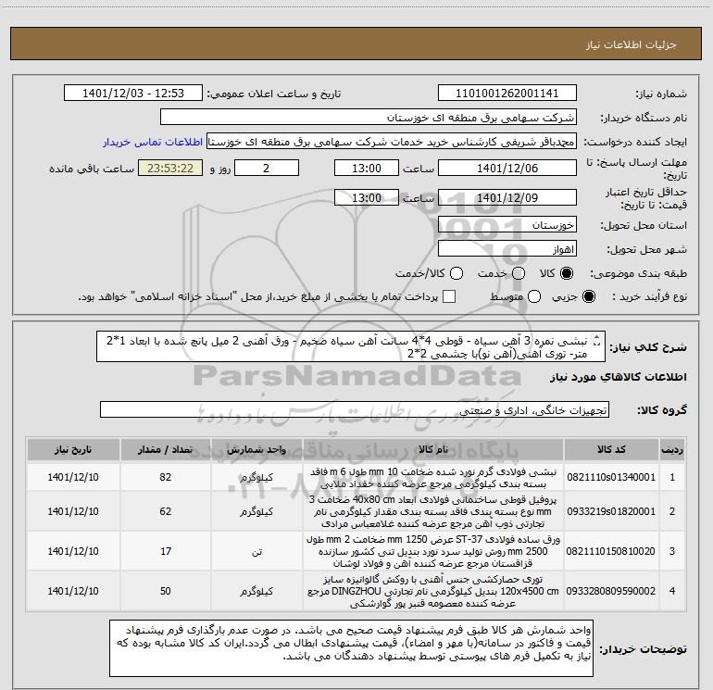Click row 3 product name ورق ساده فولادی ST-37

click(x=433, y=551)
